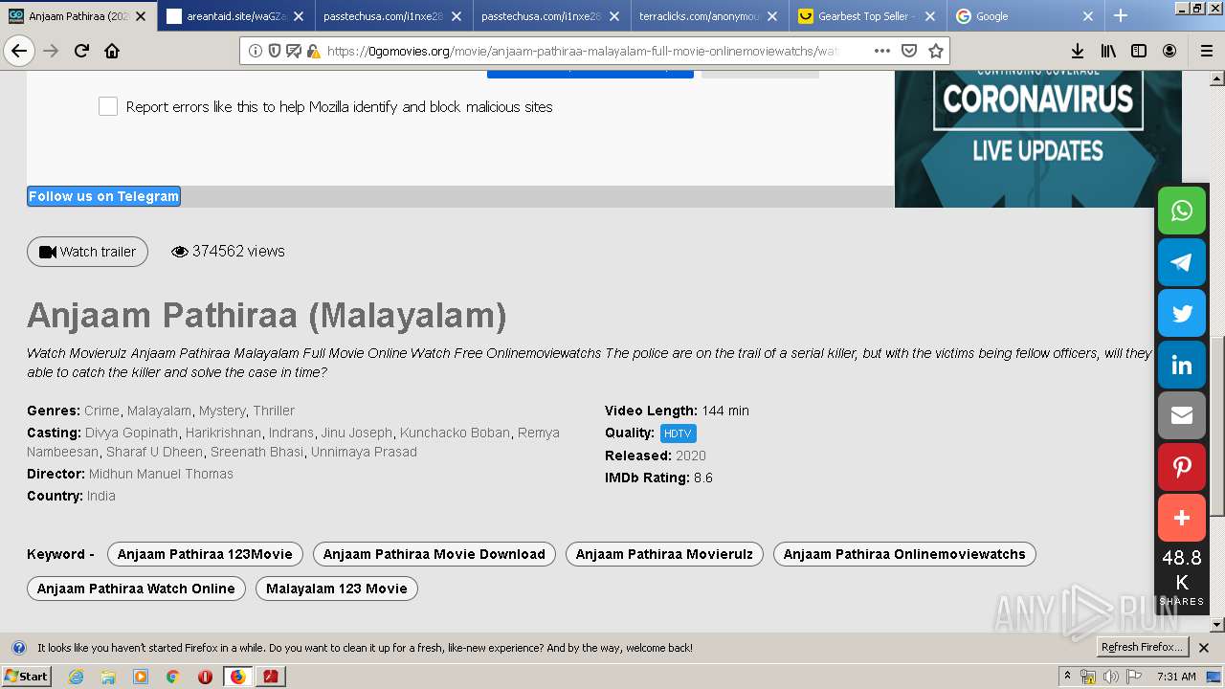Open Malayalam 123 Movie keyword
1225x689 pixels.
tap(337, 589)
